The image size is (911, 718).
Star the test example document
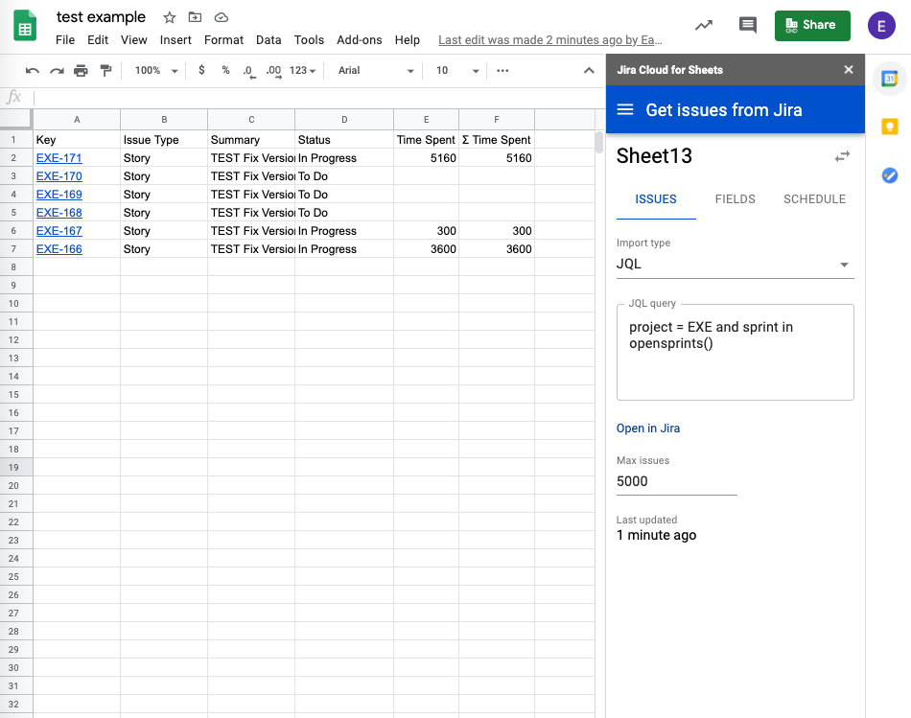point(170,17)
